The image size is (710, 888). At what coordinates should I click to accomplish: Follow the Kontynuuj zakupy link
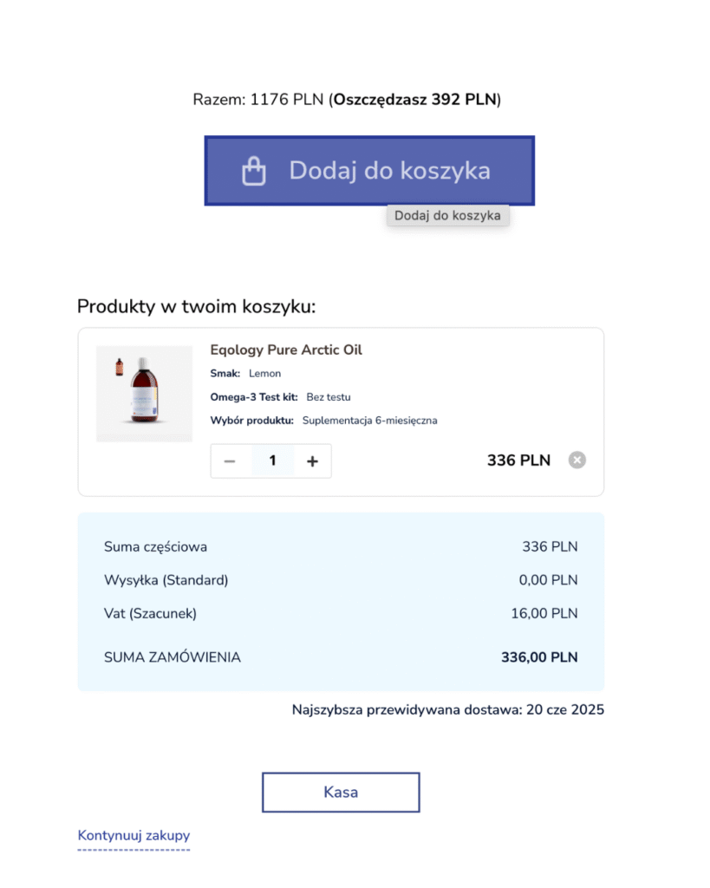(x=134, y=836)
